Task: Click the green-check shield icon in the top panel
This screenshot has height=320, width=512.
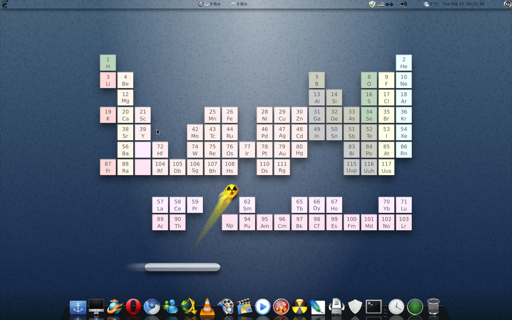Action: pyautogui.click(x=372, y=4)
